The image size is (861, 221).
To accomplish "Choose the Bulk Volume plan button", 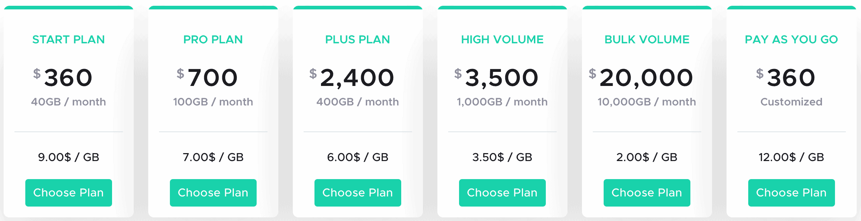I will point(647,193).
